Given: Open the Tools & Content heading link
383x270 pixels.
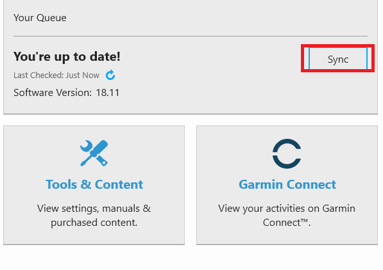Looking at the screenshot, I should pyautogui.click(x=94, y=184).
